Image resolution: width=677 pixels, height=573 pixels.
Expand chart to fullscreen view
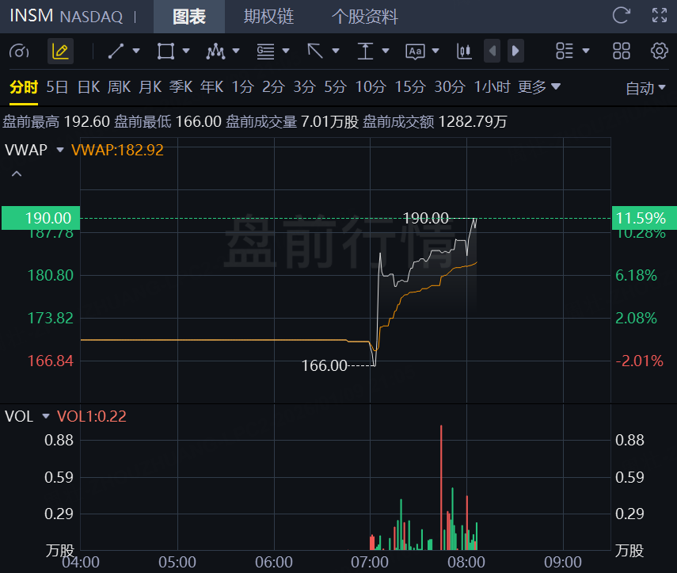[x=659, y=15]
